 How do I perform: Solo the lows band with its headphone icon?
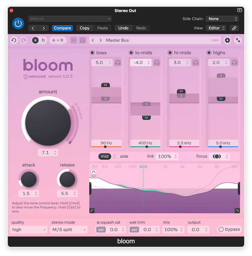click(x=118, y=63)
